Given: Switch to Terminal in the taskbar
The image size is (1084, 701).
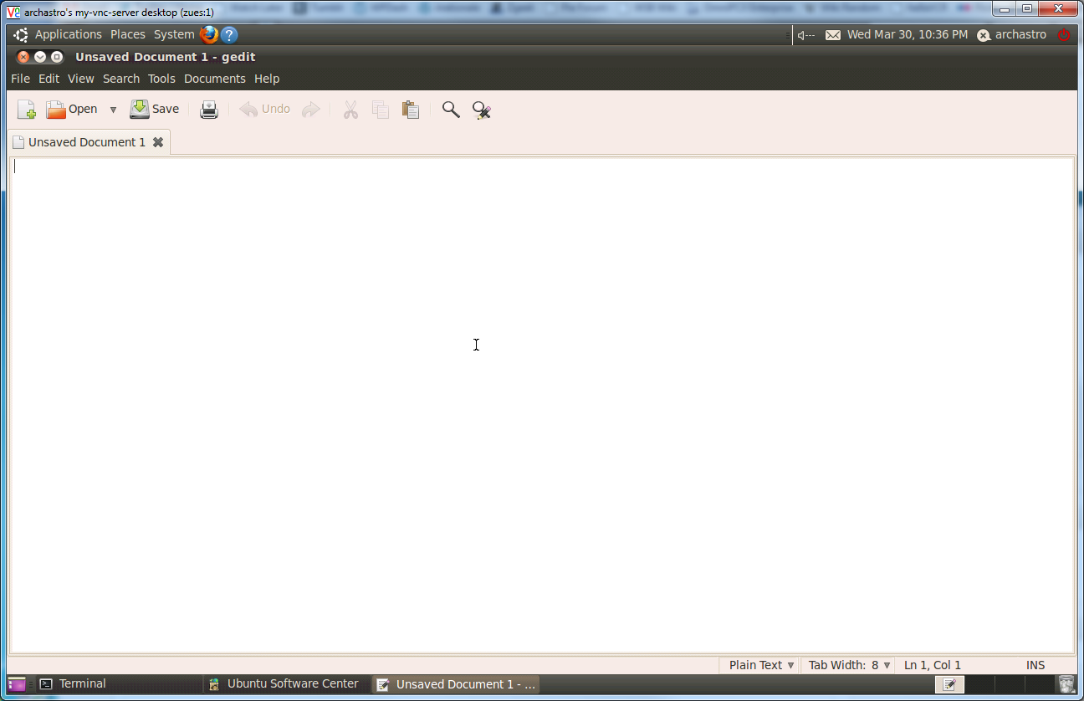Looking at the screenshot, I should (x=82, y=683).
